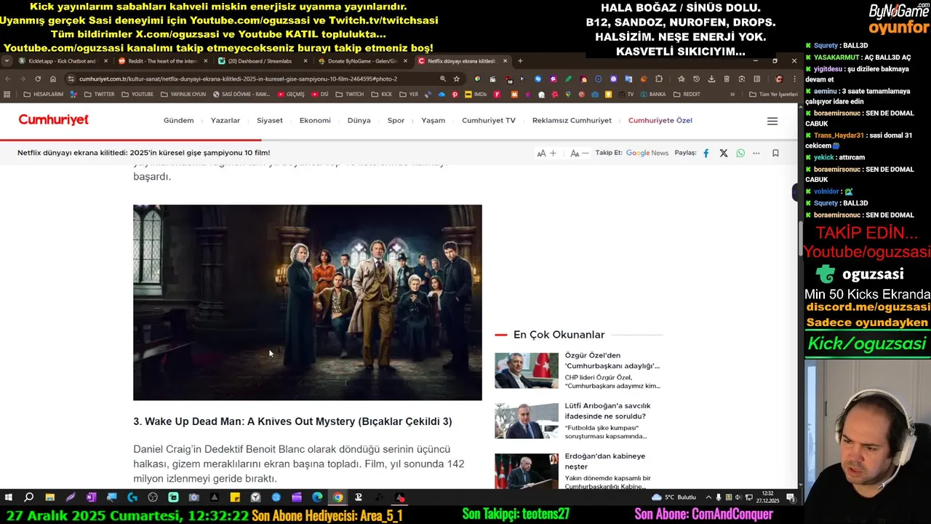This screenshot has width=931, height=524.
Task: Select the Spor menu item
Action: point(396,121)
